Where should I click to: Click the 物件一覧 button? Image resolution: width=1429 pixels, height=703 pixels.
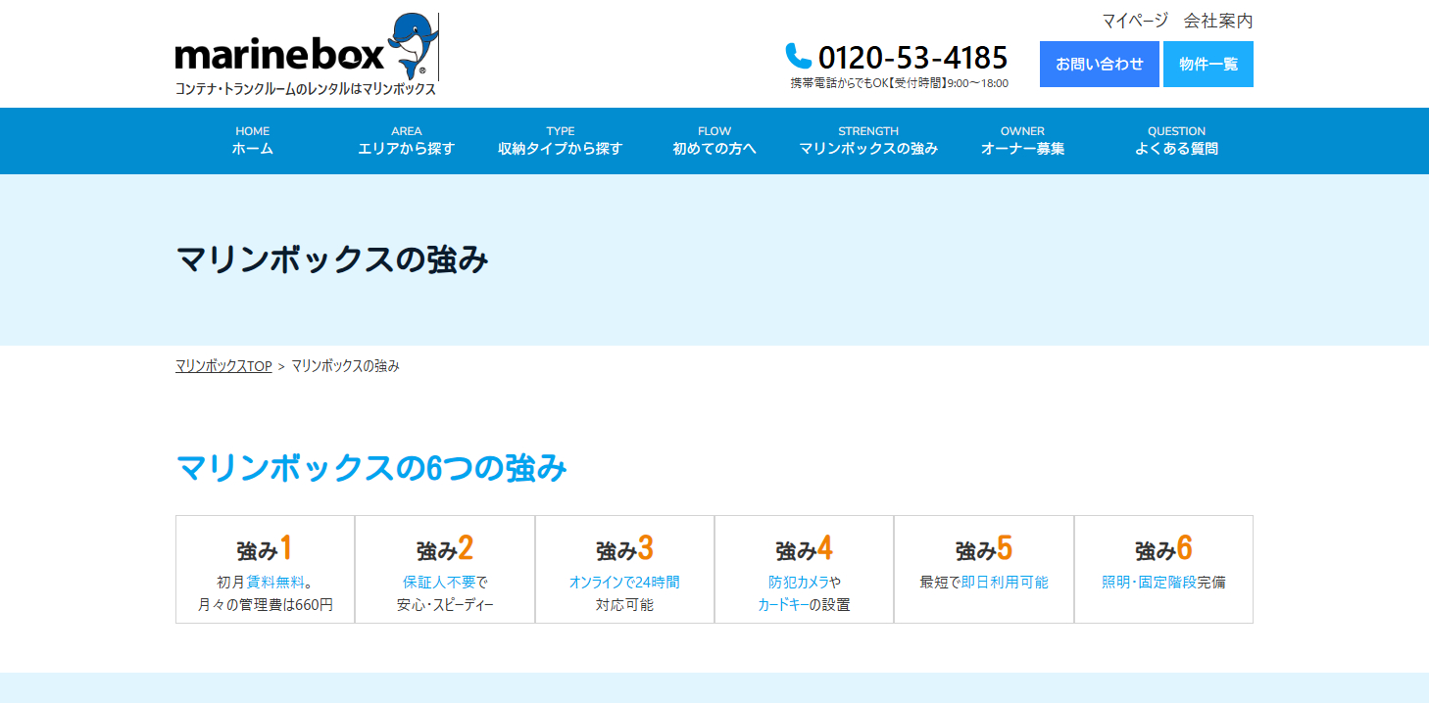coord(1208,64)
